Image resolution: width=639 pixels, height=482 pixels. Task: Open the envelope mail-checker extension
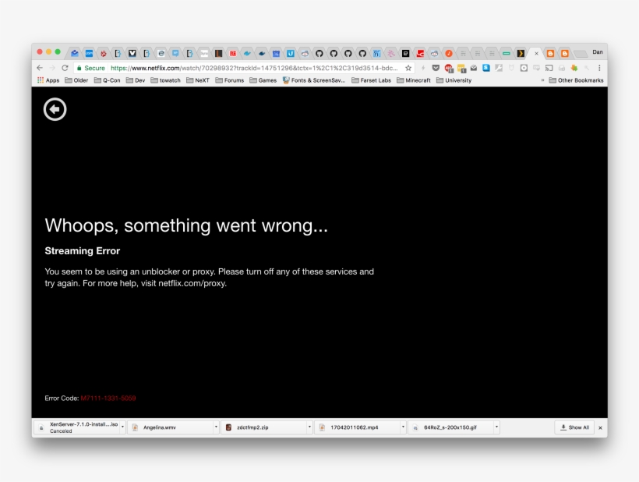474,68
